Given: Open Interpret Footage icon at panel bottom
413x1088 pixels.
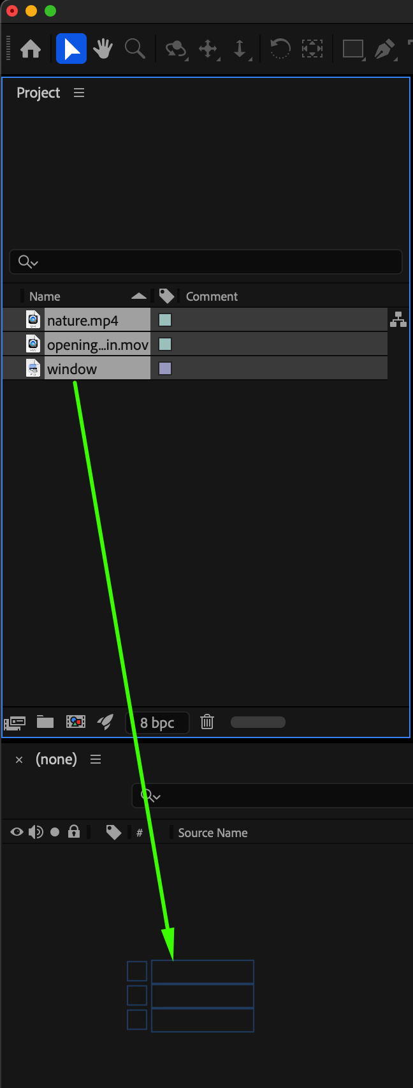Looking at the screenshot, I should tap(15, 723).
